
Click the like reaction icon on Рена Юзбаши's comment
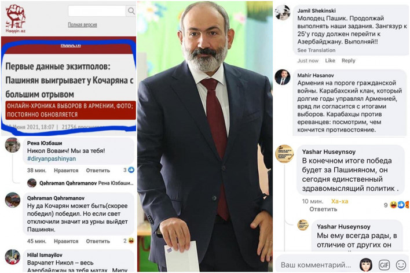point(131,170)
